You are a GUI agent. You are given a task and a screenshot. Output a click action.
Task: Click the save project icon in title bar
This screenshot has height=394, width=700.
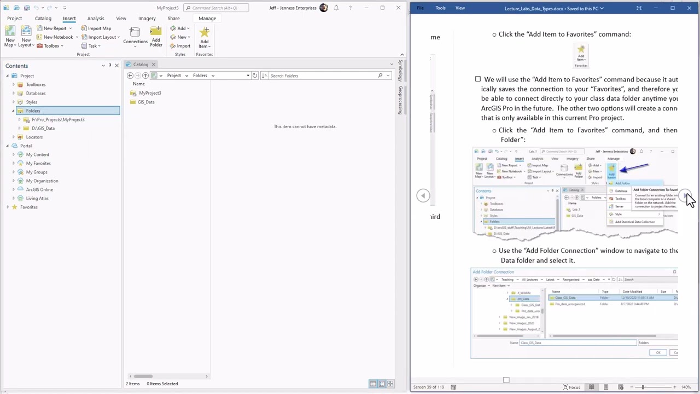27,8
